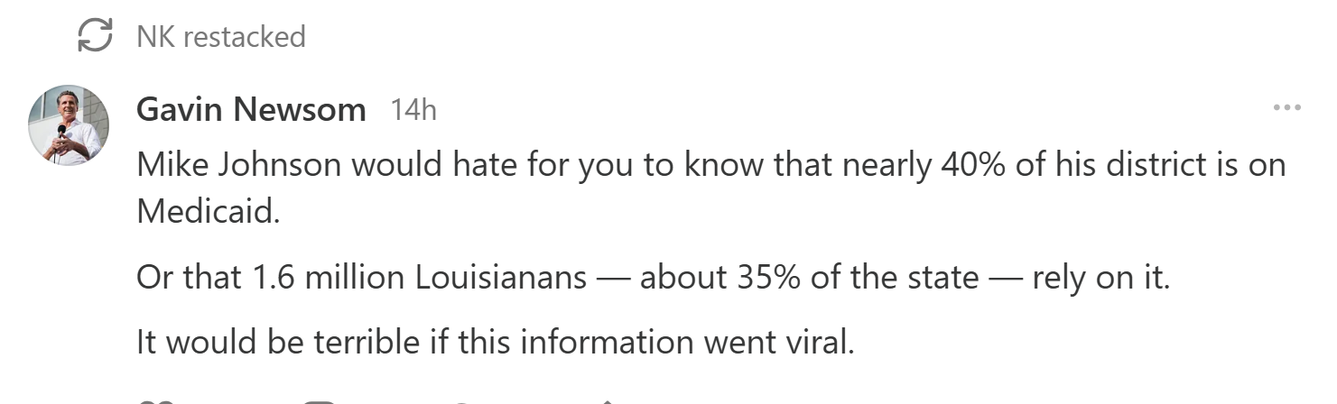Like the note with the heart icon
Viewport: 1337px width, 404px height.
click(149, 401)
